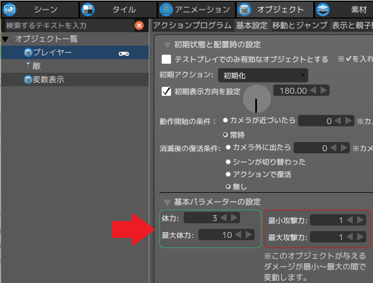
Task: Decrease the カメラが近づいたら value
Action: [x=338, y=121]
